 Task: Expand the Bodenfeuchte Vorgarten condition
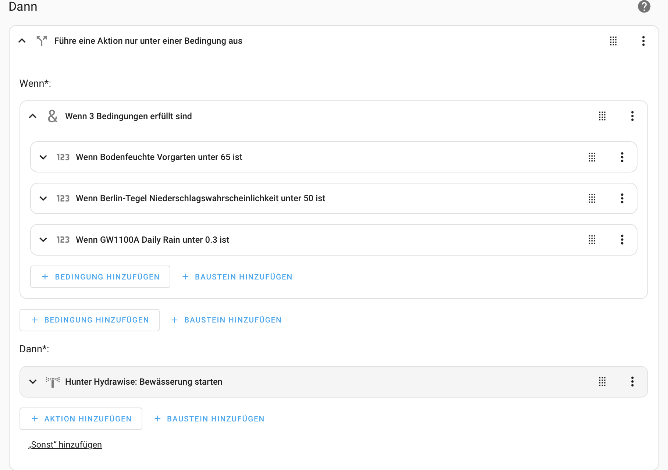coord(43,157)
